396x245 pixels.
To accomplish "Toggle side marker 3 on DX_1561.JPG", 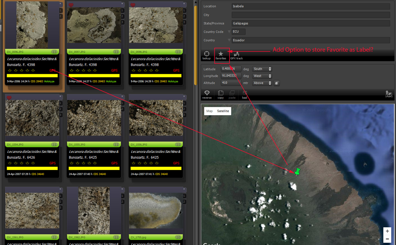I will (60, 208).
